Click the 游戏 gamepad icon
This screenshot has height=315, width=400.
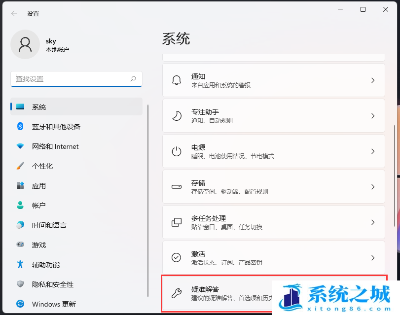point(20,245)
